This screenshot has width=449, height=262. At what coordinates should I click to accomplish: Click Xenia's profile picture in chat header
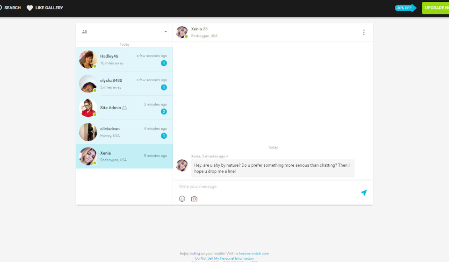click(182, 32)
